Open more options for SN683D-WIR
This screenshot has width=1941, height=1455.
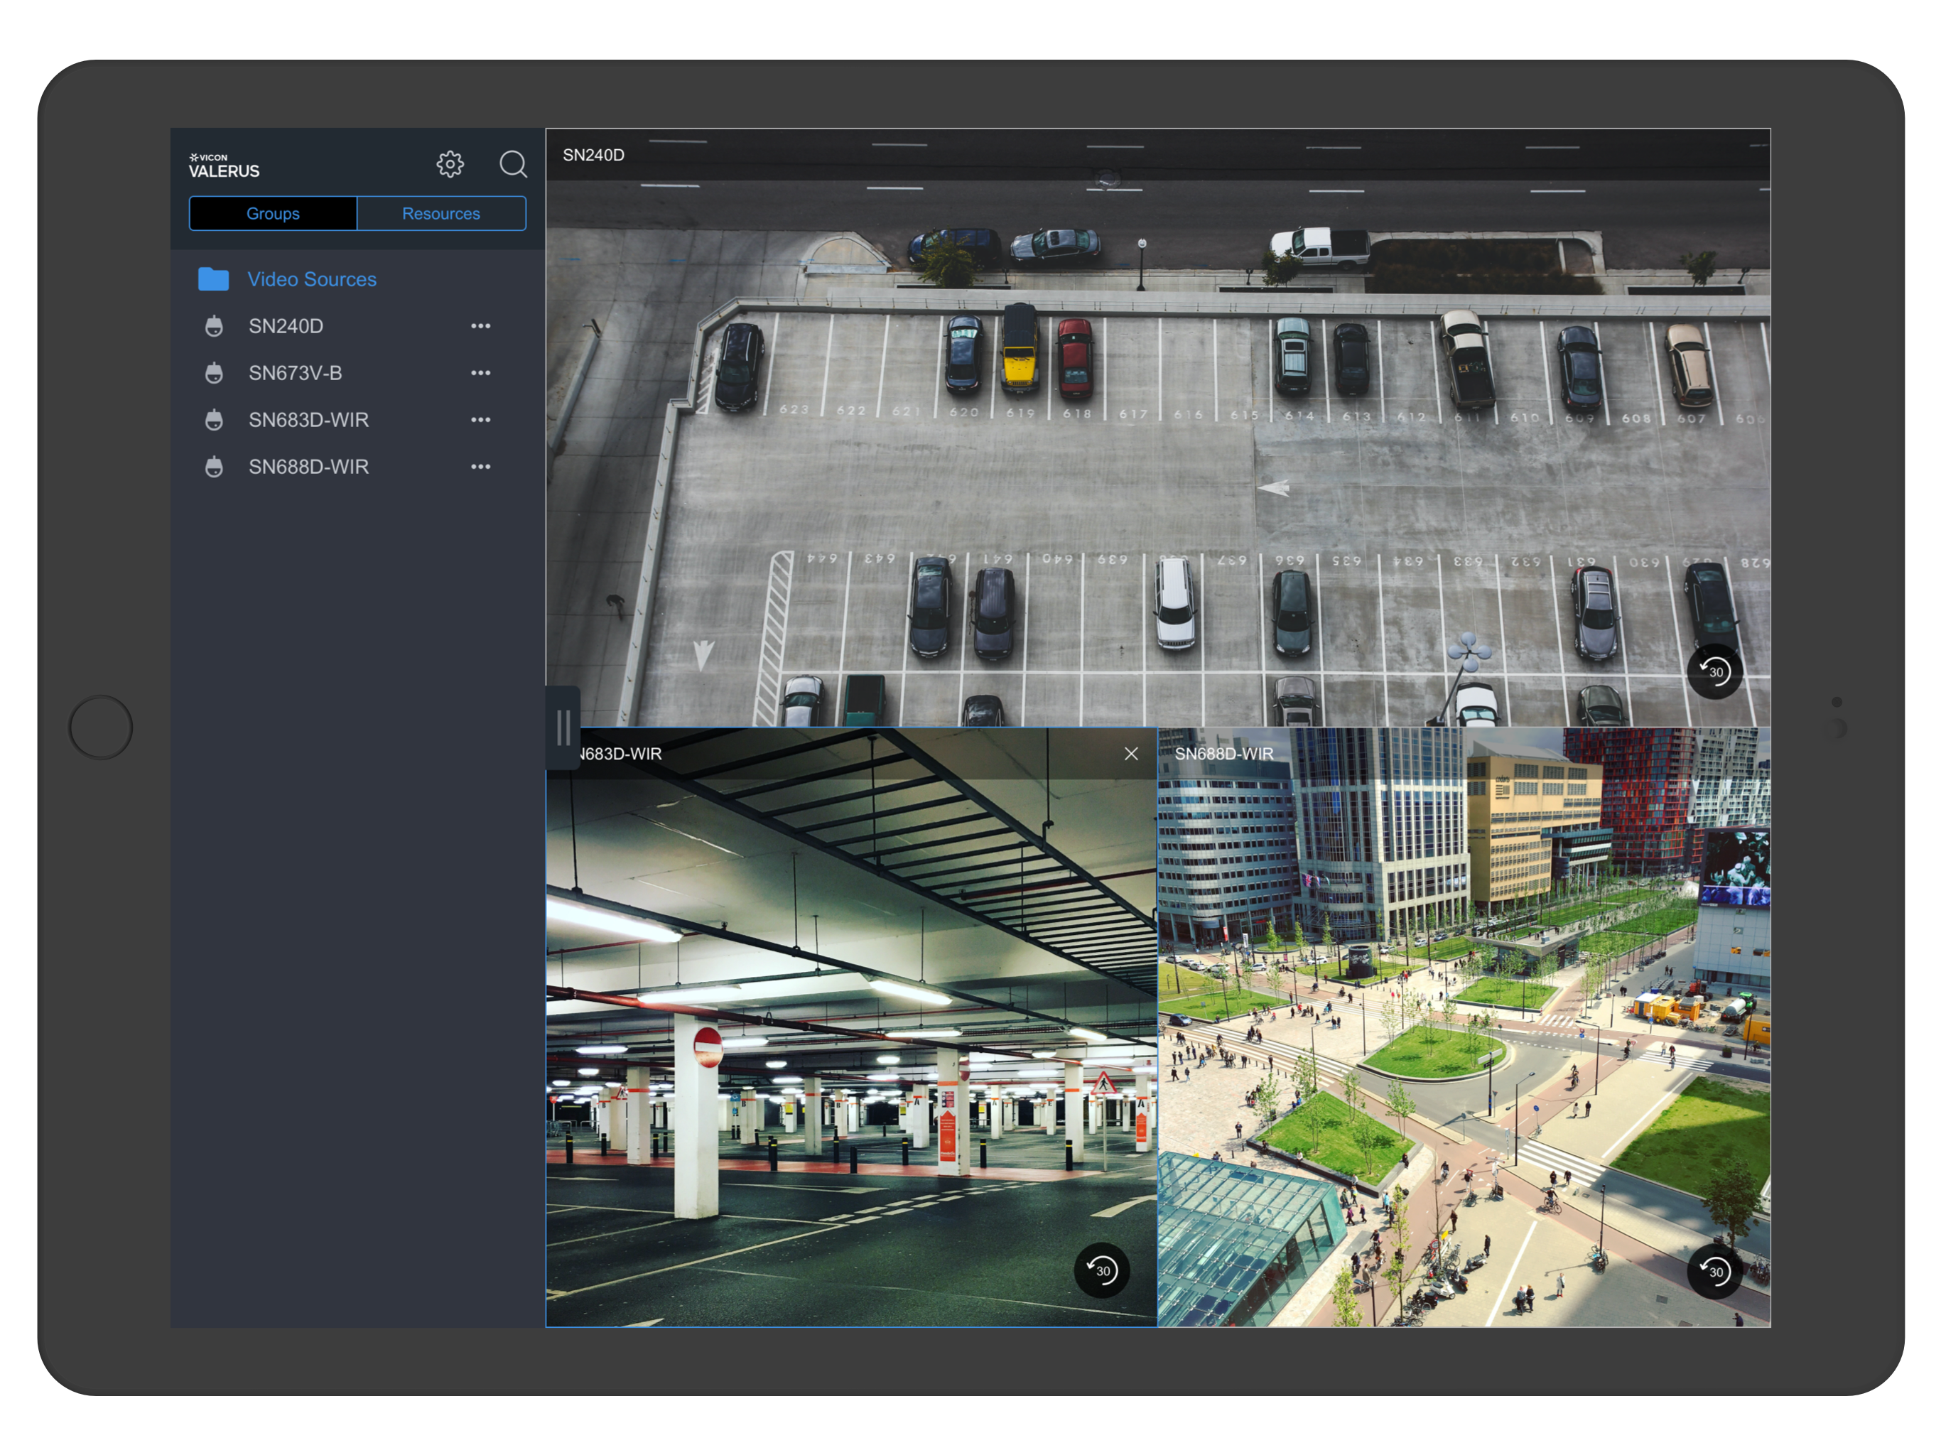click(x=480, y=421)
